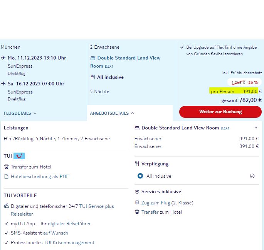This screenshot has height=250, width=264.
Task: Select the All inclusive radio button
Action: point(140,176)
